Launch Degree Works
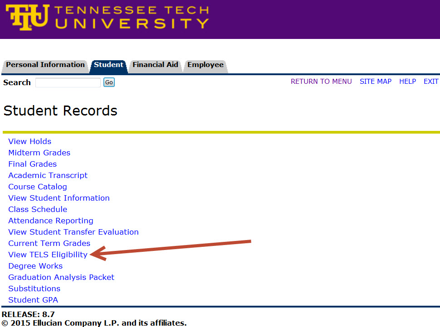The width and height of the screenshot is (440, 327). 35,266
